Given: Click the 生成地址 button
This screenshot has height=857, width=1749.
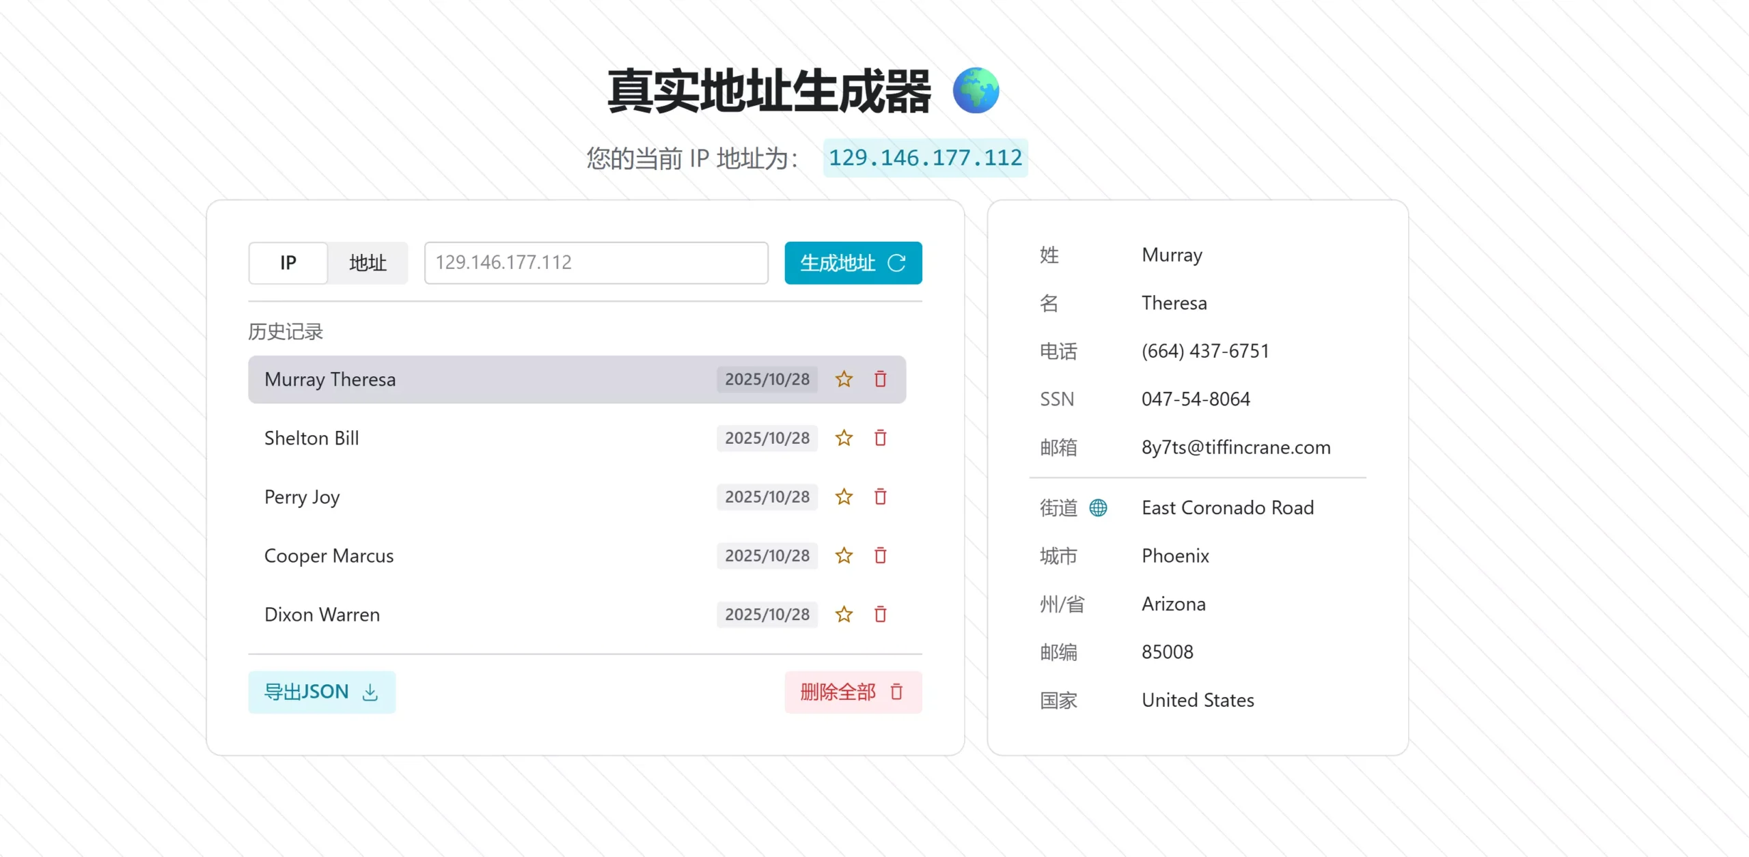Looking at the screenshot, I should 853,263.
